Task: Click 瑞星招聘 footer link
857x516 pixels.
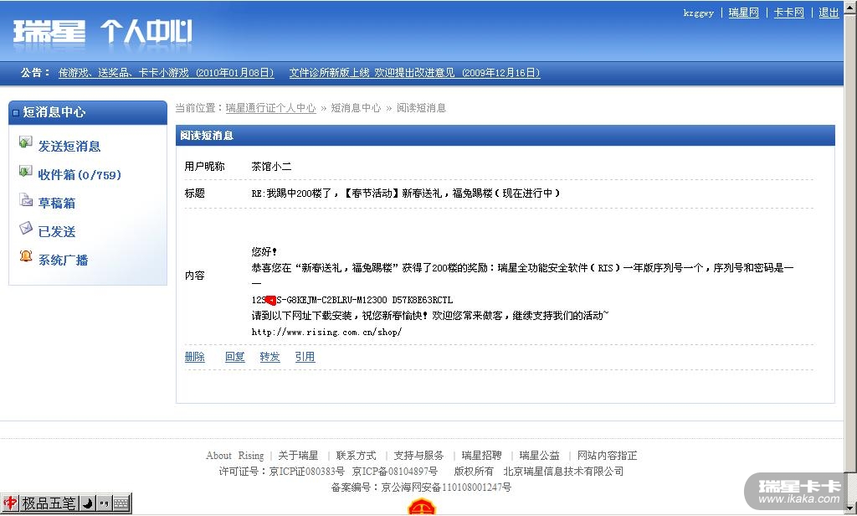Action: [x=481, y=455]
